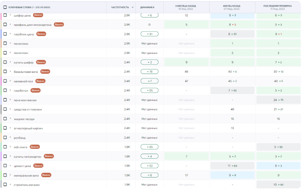Tick the 'osb плита' row checkbox
Viewport: 303px width, 193px height.
(5, 147)
